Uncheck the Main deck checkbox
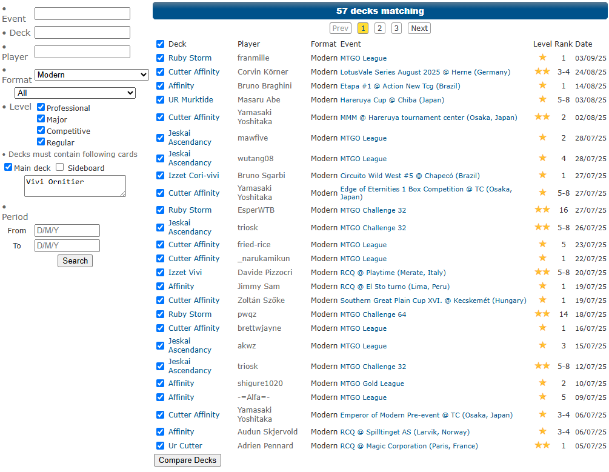Viewport: 609px width, 472px height. point(8,167)
